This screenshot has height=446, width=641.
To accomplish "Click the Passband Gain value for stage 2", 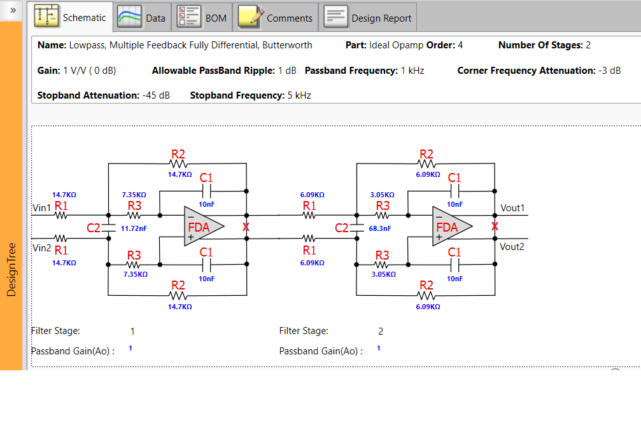I will pos(378,347).
